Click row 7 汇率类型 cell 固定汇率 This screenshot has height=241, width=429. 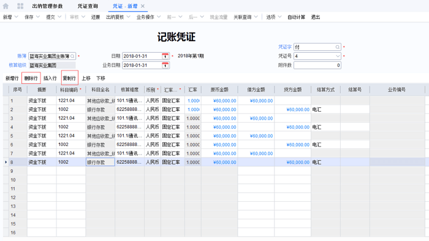point(173,153)
